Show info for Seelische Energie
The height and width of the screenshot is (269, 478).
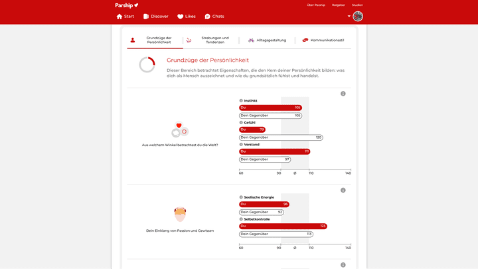click(x=241, y=197)
